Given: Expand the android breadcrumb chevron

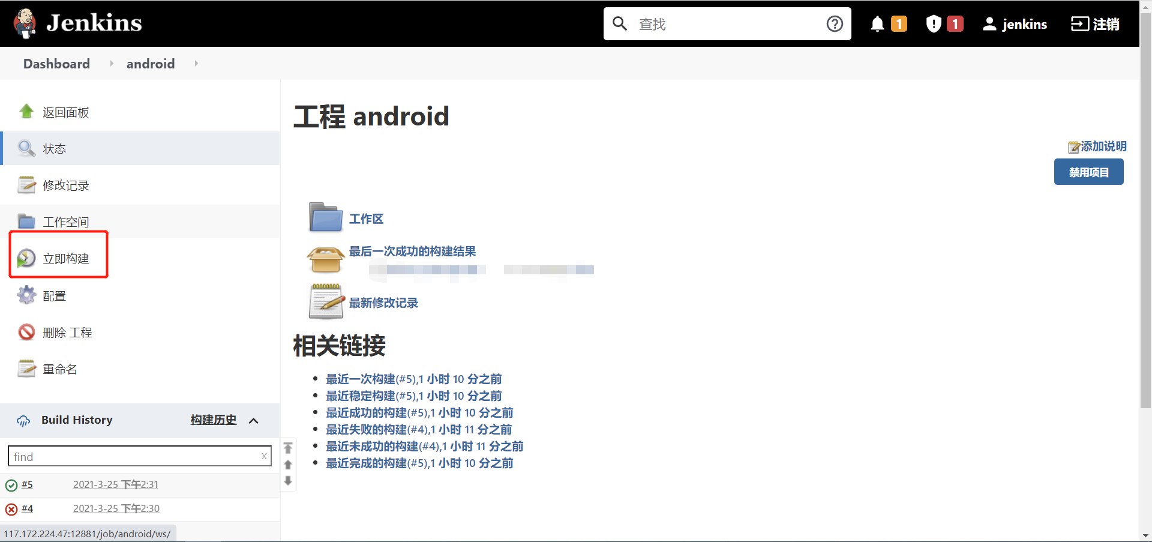Looking at the screenshot, I should pyautogui.click(x=196, y=63).
